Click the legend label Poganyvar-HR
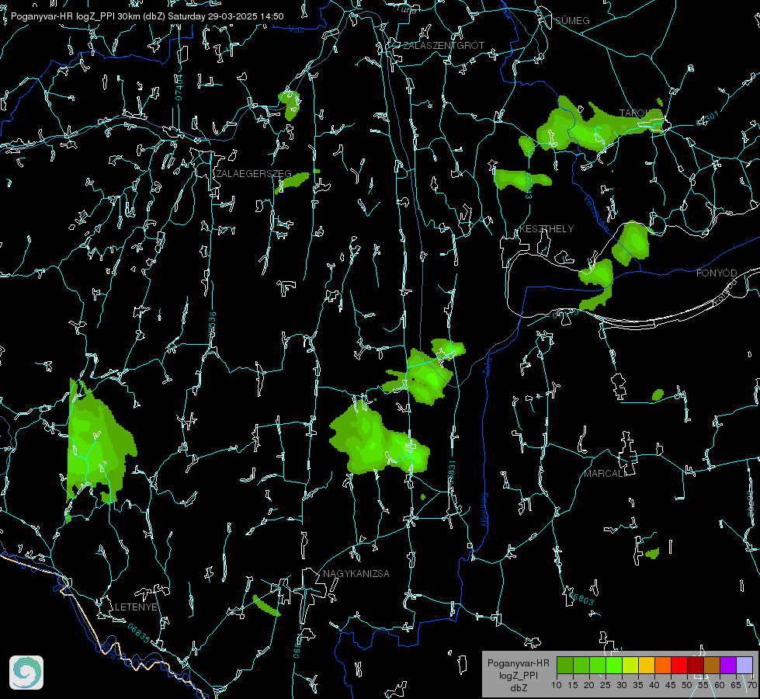The width and height of the screenshot is (760, 699). coord(518,663)
